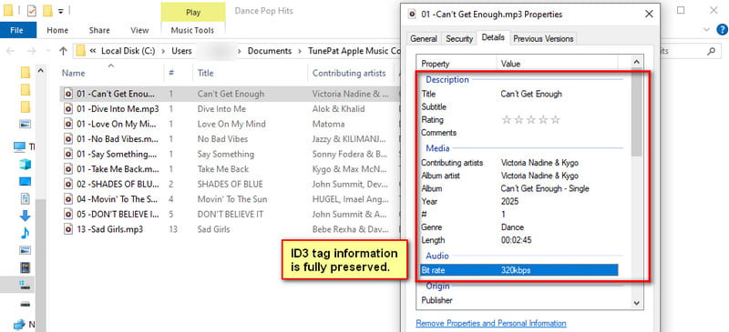Click Properties list scrollbar up arrow
The image size is (729, 332).
point(636,62)
